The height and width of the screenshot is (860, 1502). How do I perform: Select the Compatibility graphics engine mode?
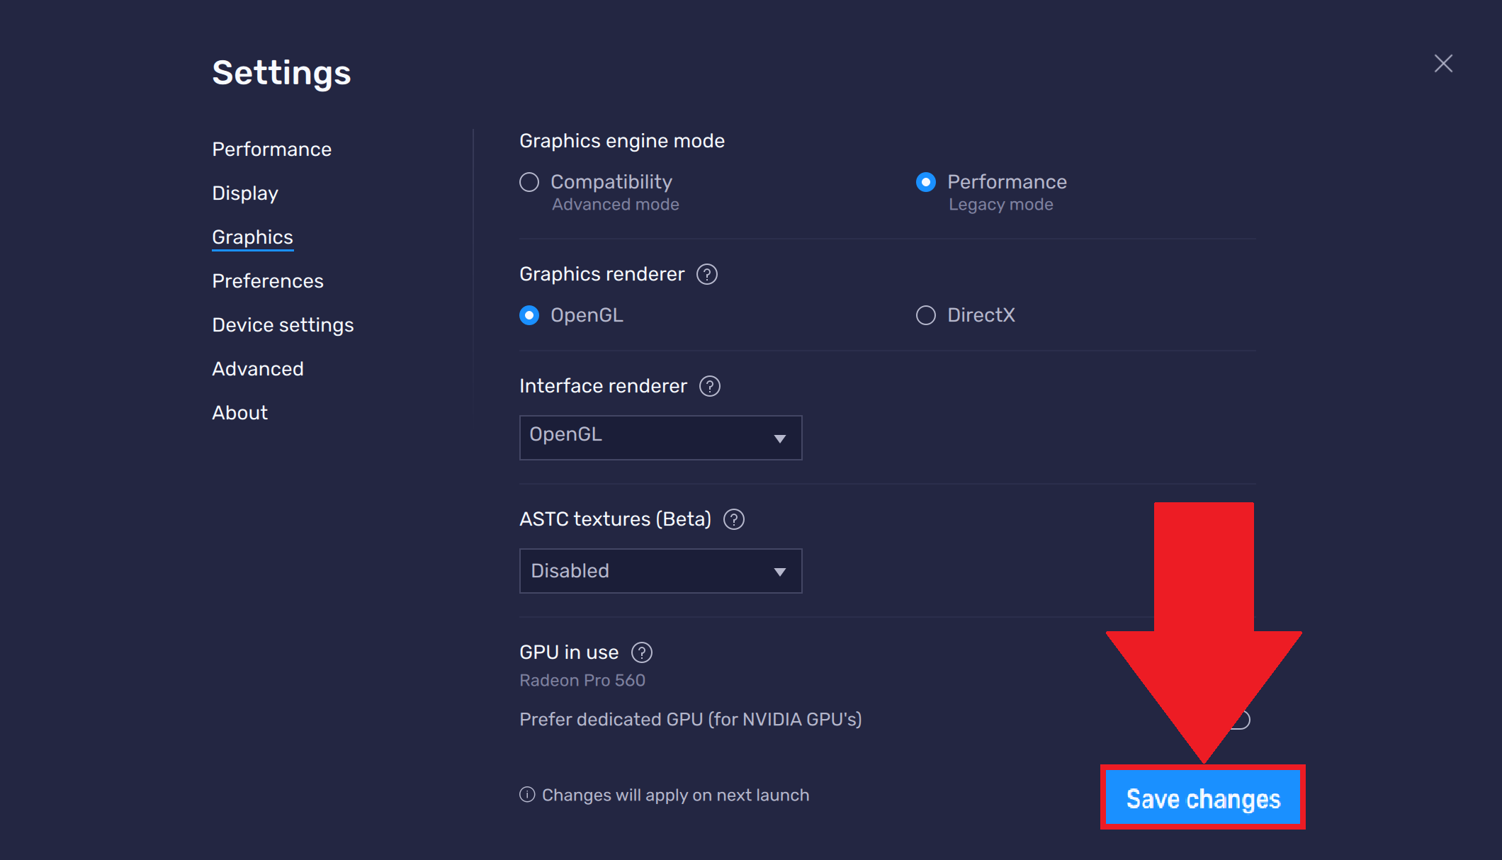pyautogui.click(x=530, y=183)
